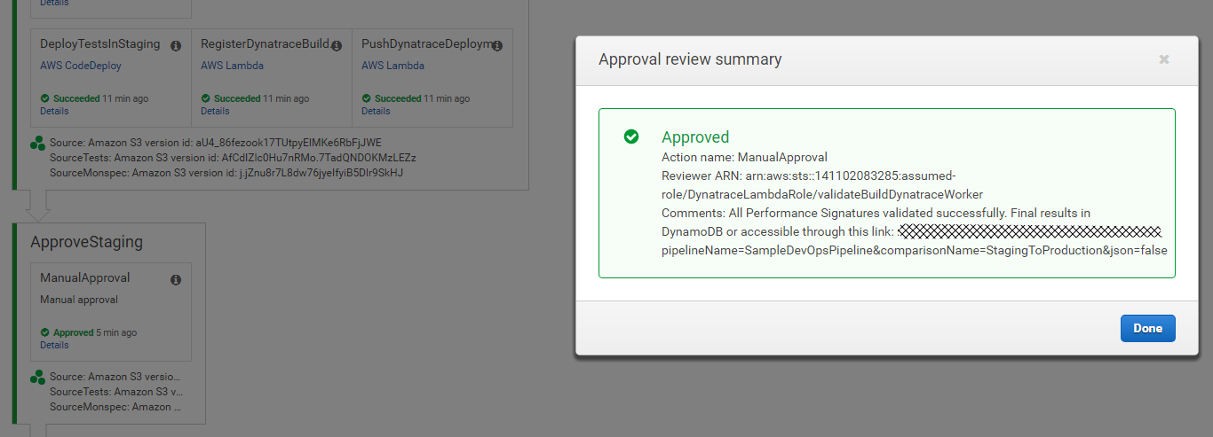Click truncated Source Amazon S3 line in ApproveStaging
Viewport: 1213px width, 437px height.
click(x=115, y=377)
